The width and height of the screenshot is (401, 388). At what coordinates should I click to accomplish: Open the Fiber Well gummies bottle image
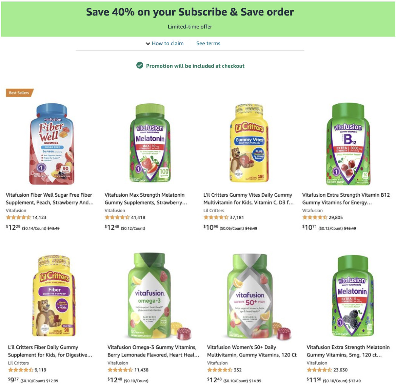tap(52, 144)
